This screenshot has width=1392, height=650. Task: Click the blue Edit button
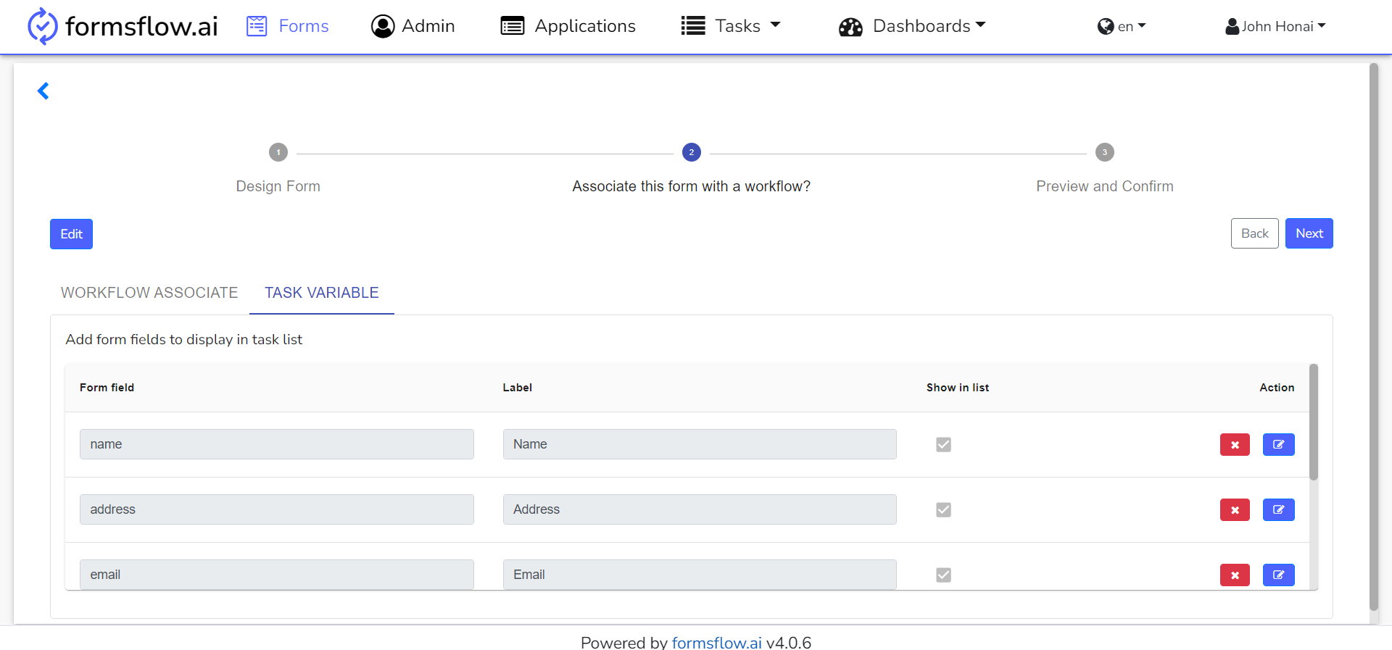click(71, 234)
